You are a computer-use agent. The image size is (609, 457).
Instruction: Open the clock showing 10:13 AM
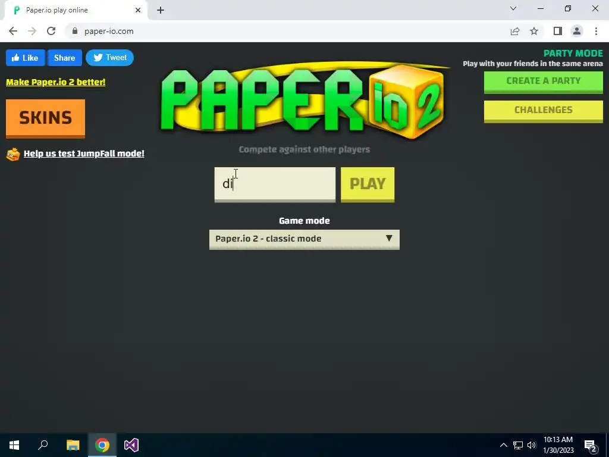click(x=558, y=445)
